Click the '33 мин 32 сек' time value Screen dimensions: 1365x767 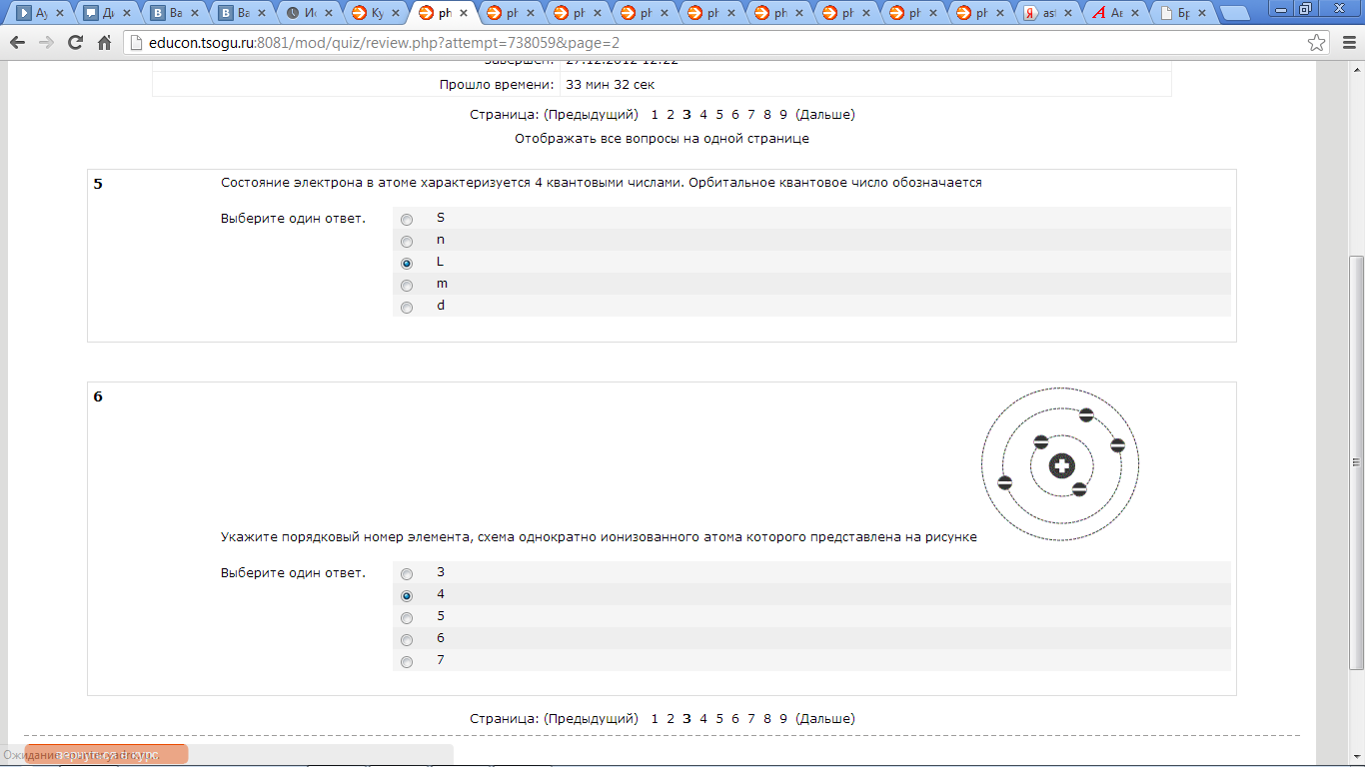click(611, 85)
